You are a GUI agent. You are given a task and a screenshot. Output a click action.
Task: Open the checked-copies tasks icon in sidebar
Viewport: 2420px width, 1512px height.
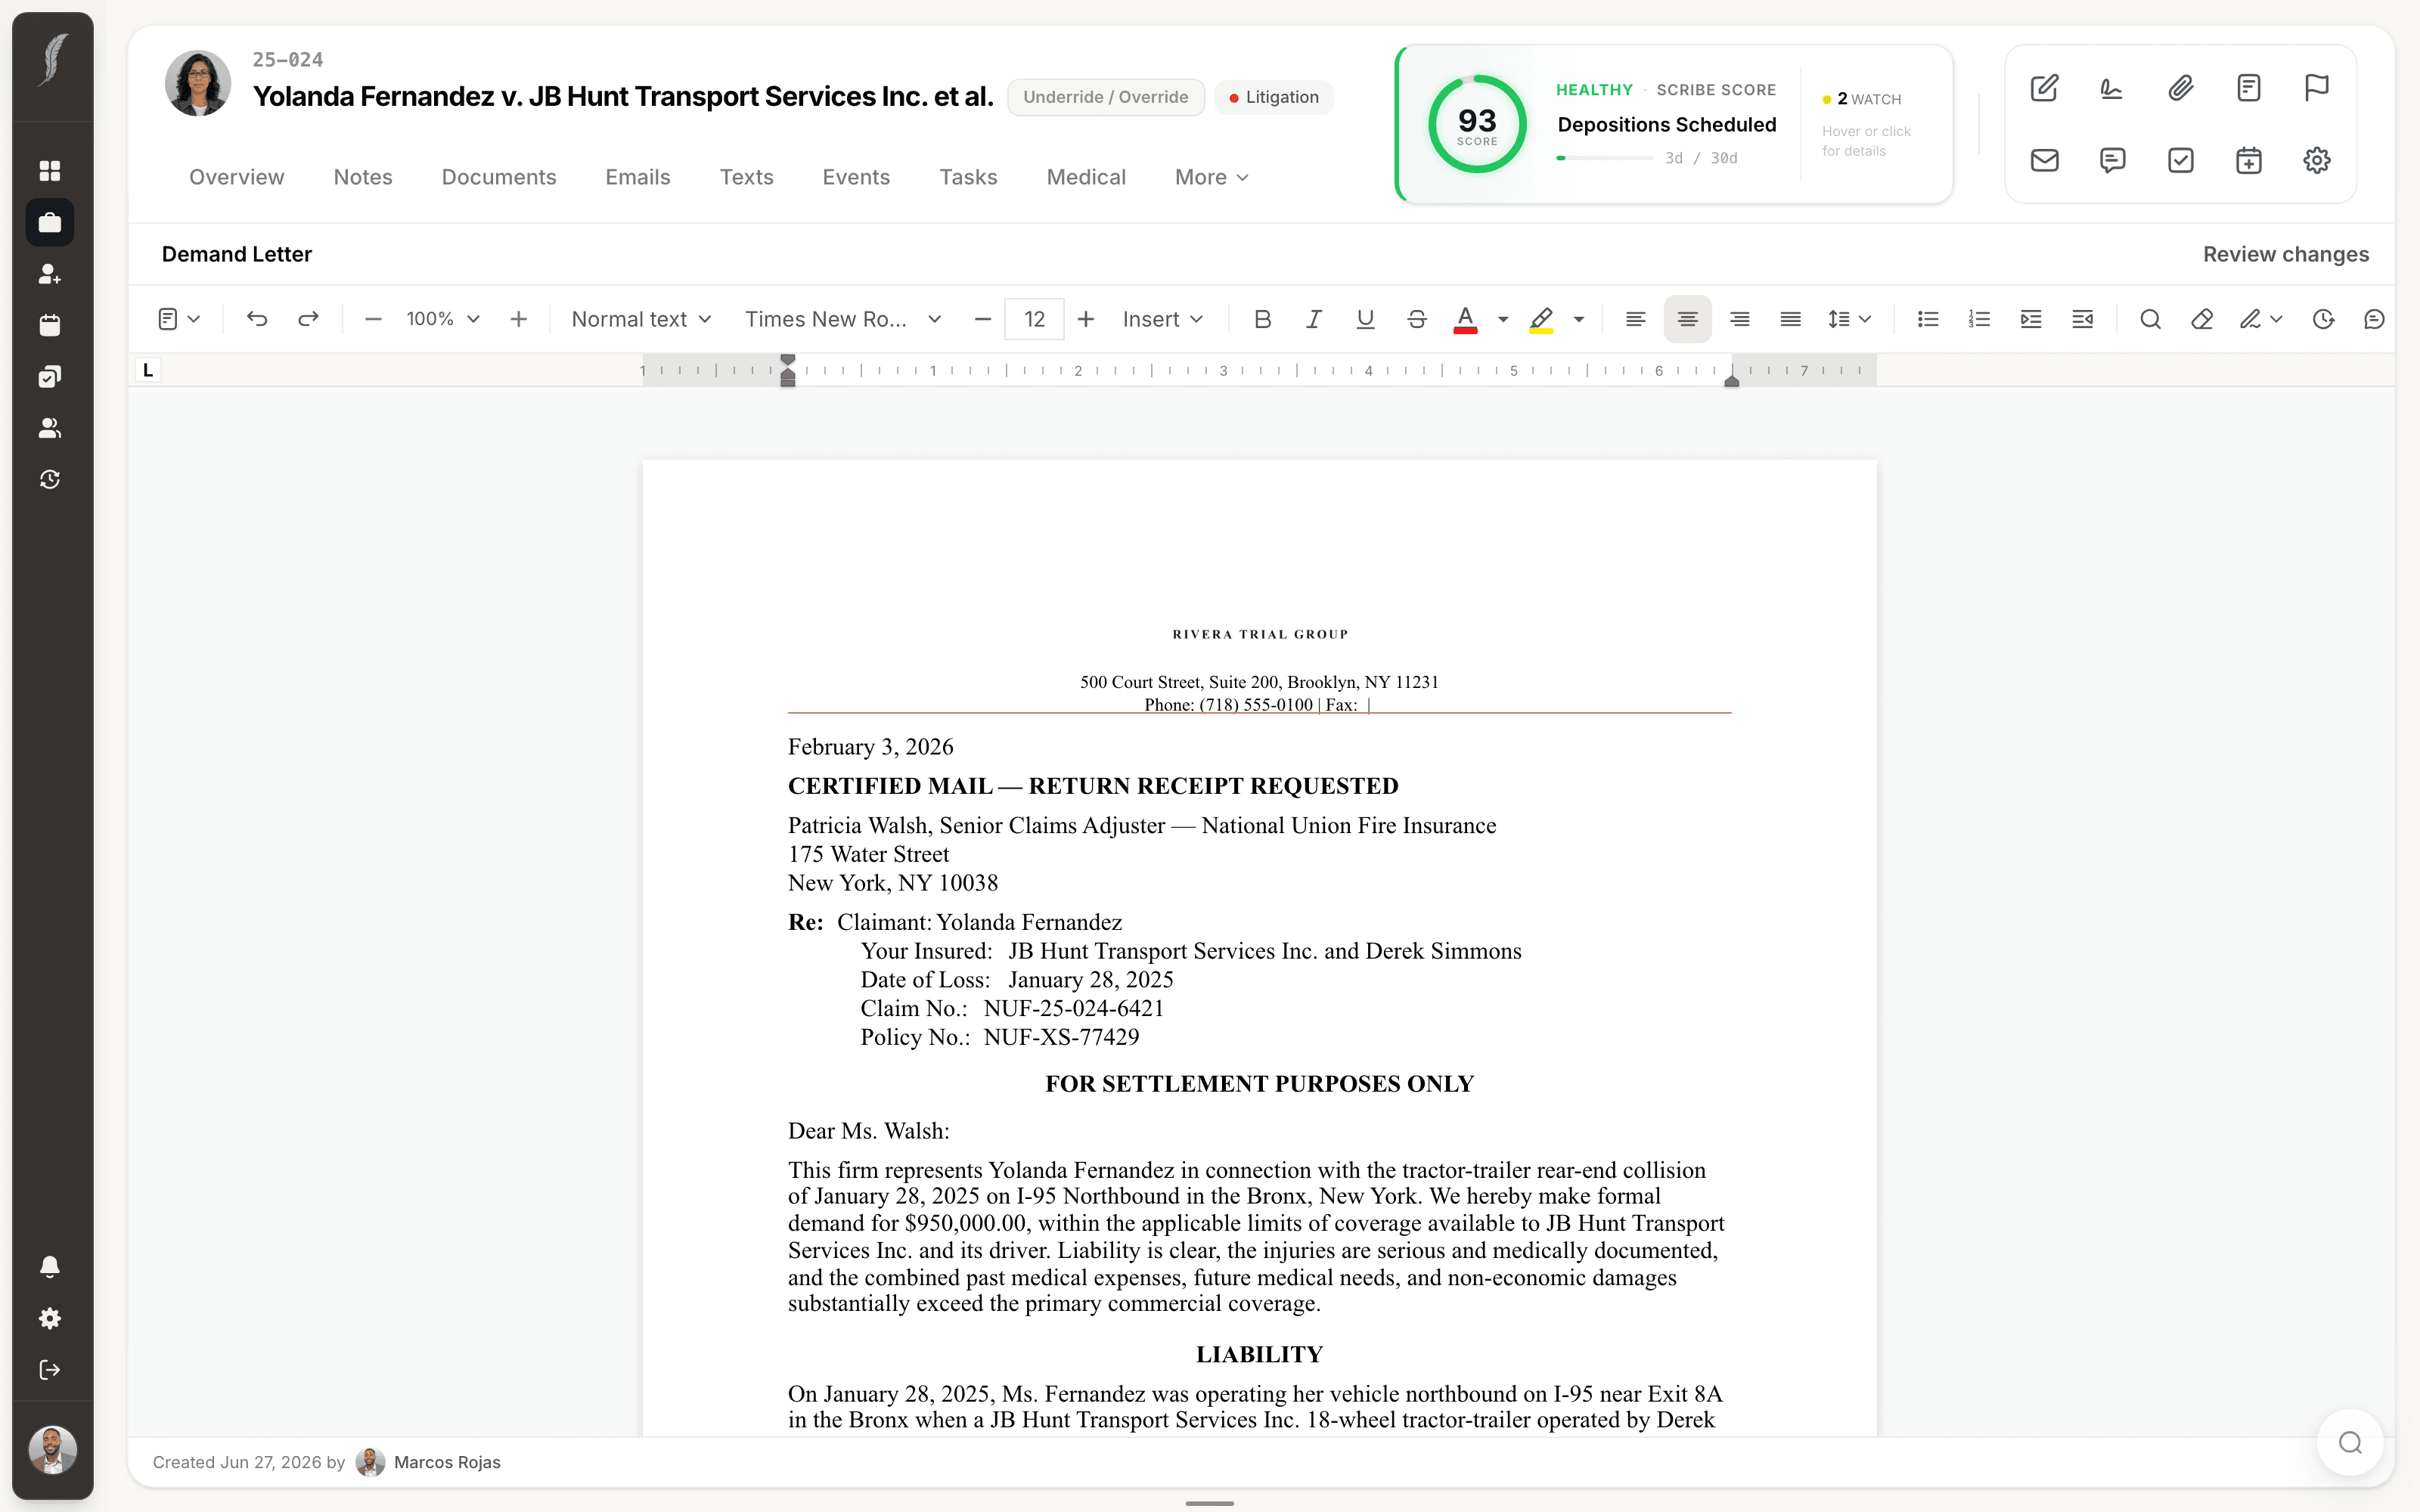coord(50,377)
